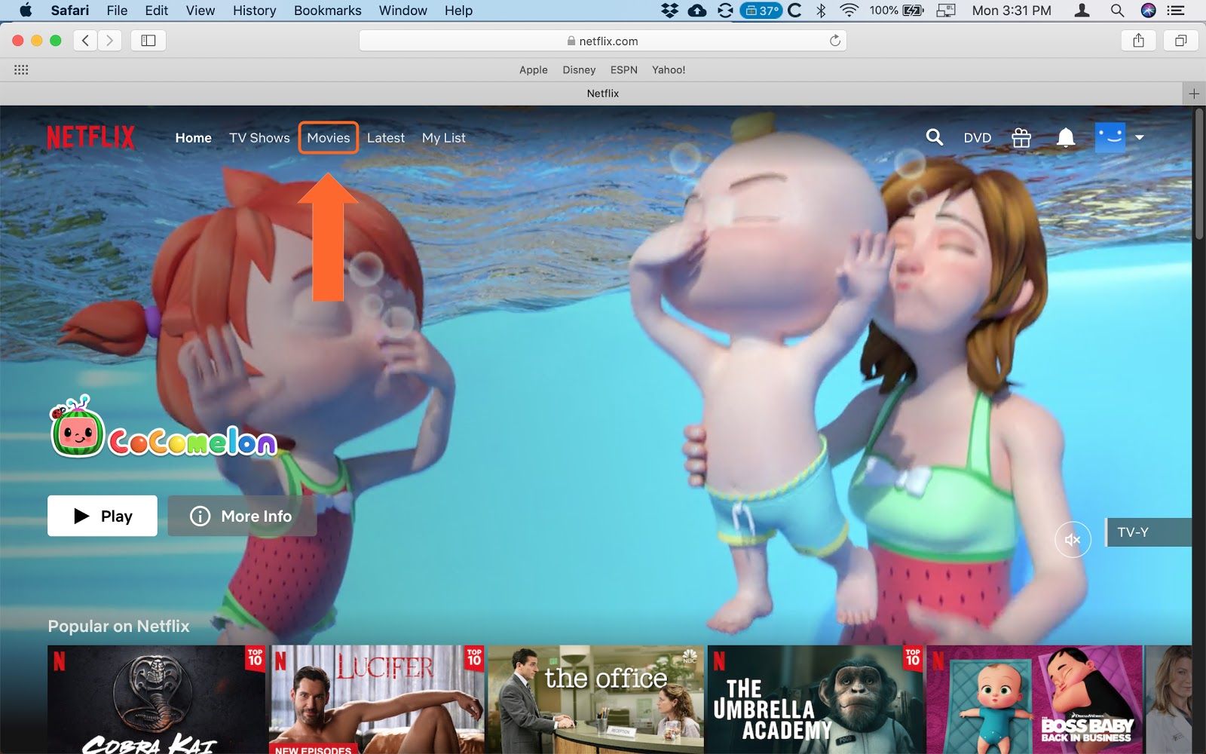Screen dimensions: 1206x754
Task: Open the Lucifer thumbnail
Action: 377,700
